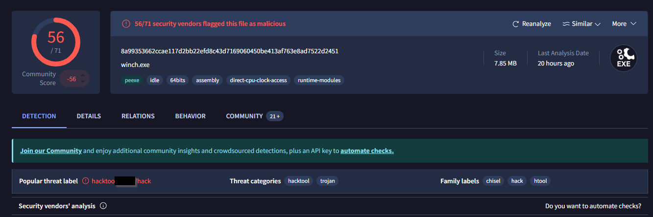The width and height of the screenshot is (653, 217).
Task: Click the file SHA-256 hash text
Action: click(x=229, y=51)
